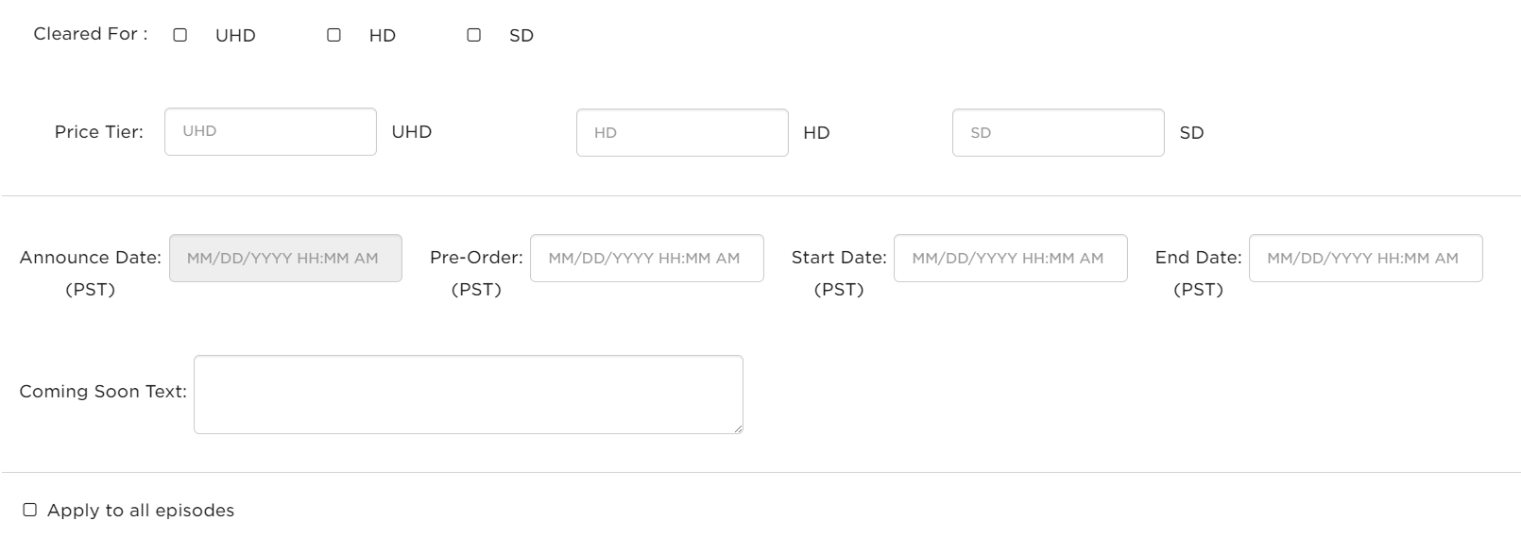Click into the HD Price Tier input
1521x538 pixels.
tap(682, 132)
